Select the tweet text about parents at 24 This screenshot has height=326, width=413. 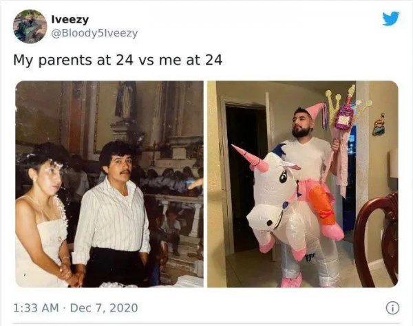(x=118, y=60)
